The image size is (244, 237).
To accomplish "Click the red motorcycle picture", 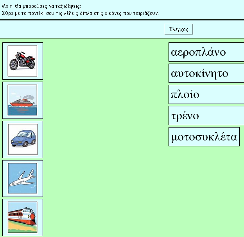I will coord(22,61).
